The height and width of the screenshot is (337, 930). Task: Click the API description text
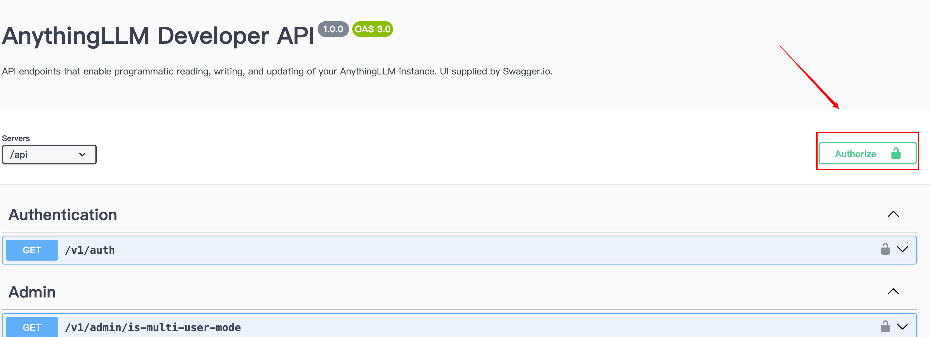(x=277, y=72)
